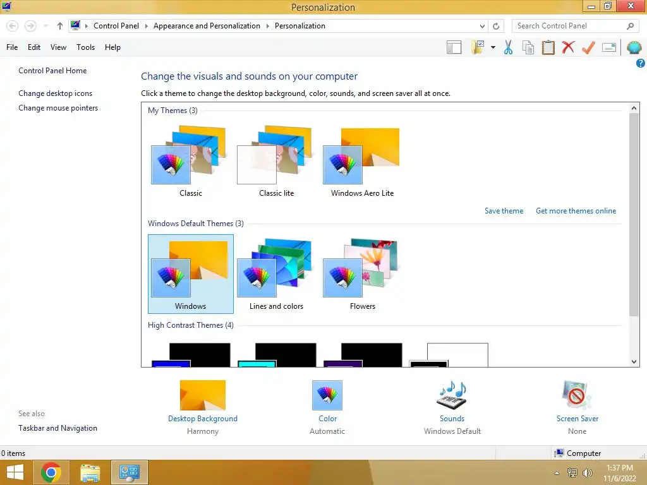Refresh the Personalization page

[x=496, y=26]
